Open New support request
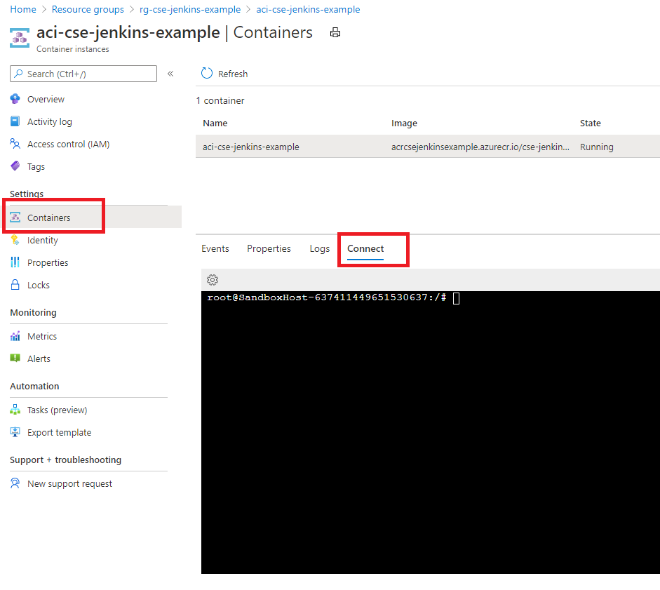The image size is (660, 590). (x=70, y=484)
